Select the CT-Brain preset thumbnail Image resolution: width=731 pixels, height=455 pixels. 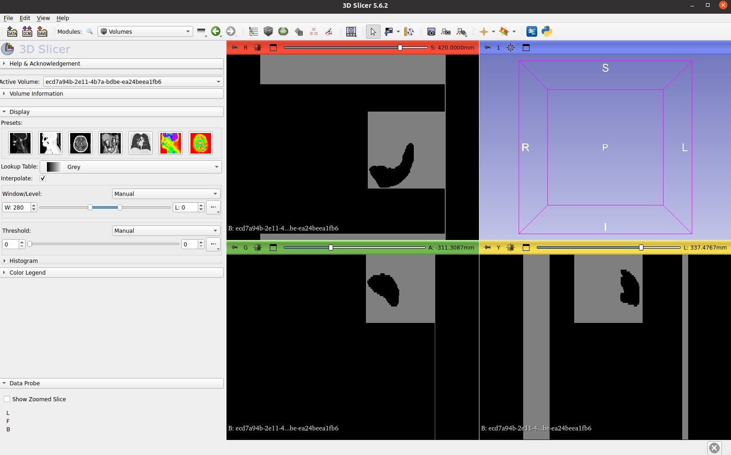coord(81,143)
